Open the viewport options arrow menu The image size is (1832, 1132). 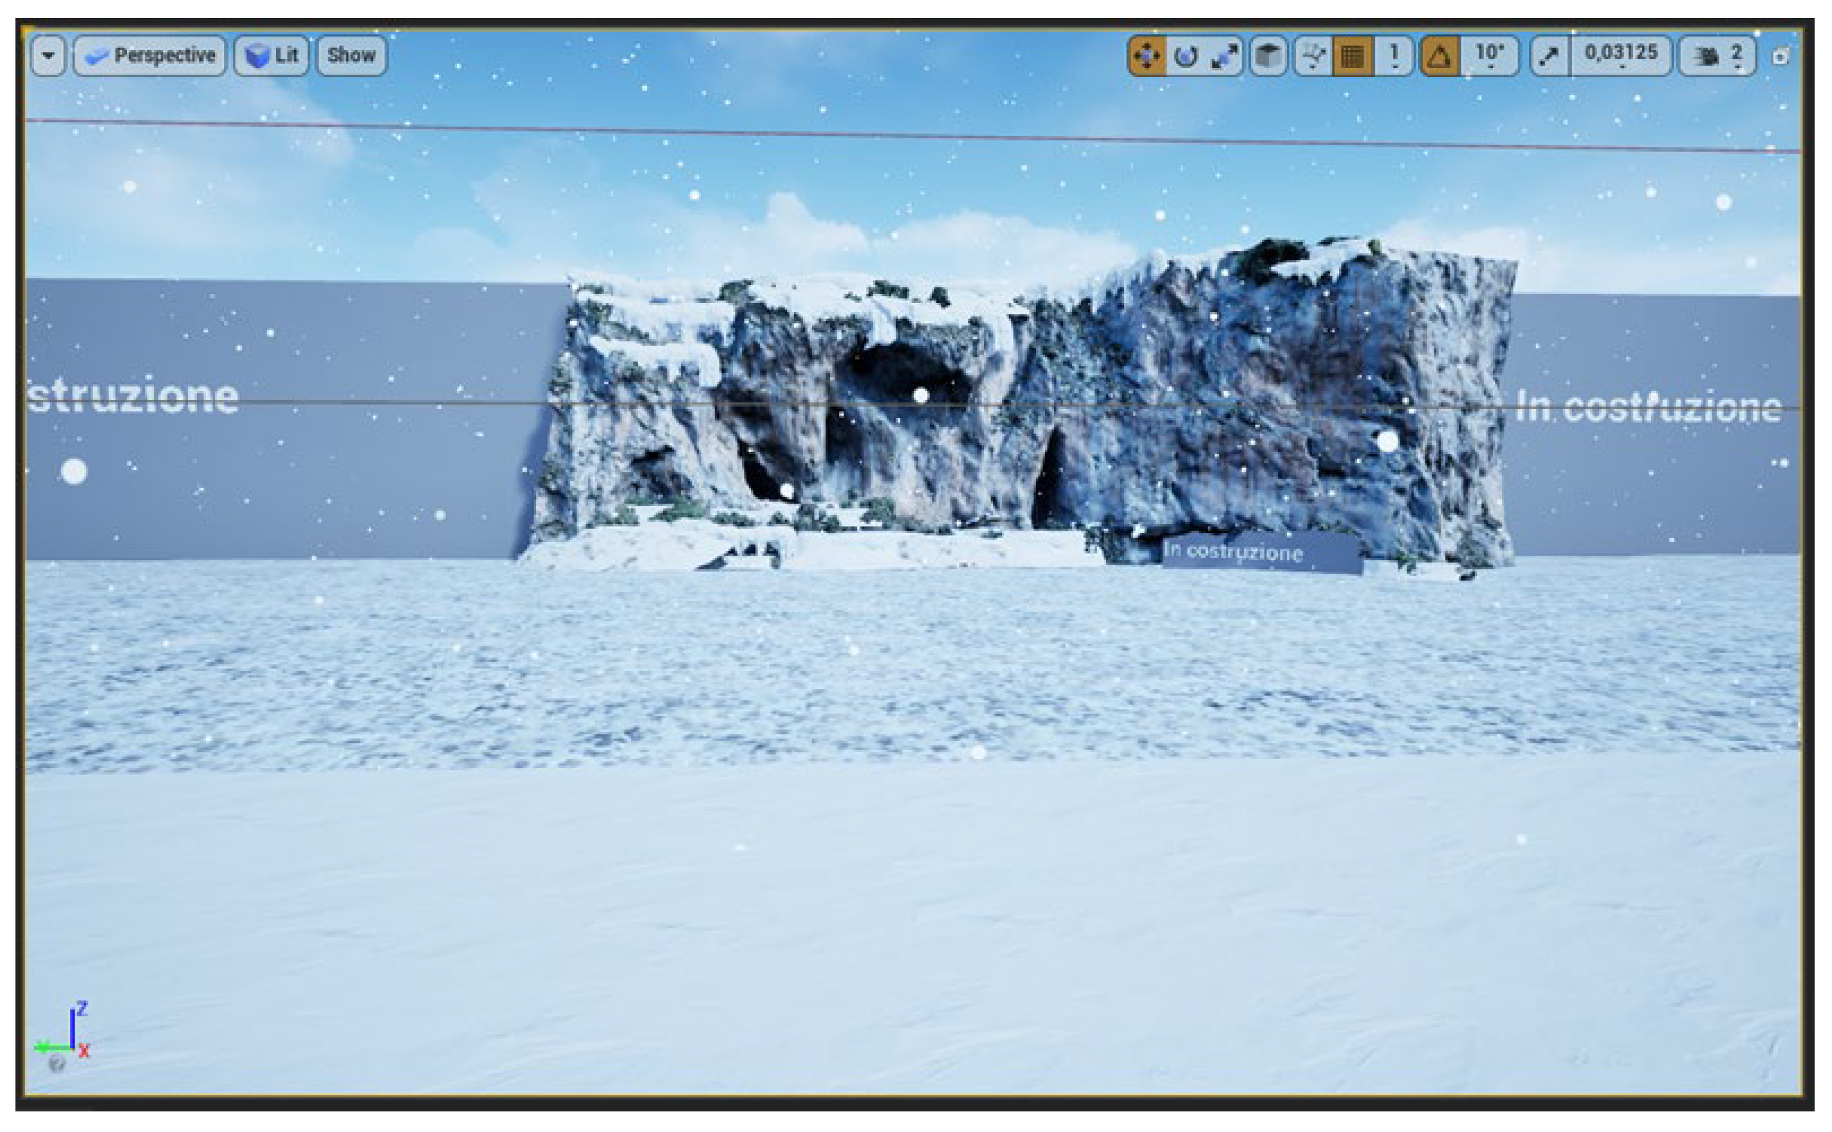[x=49, y=55]
